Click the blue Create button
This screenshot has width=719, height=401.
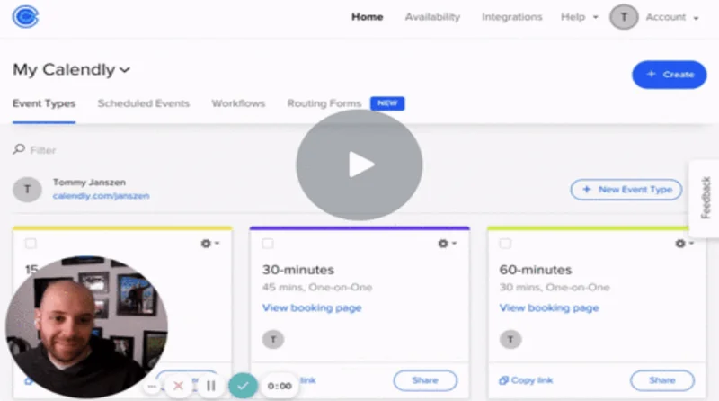[669, 75]
